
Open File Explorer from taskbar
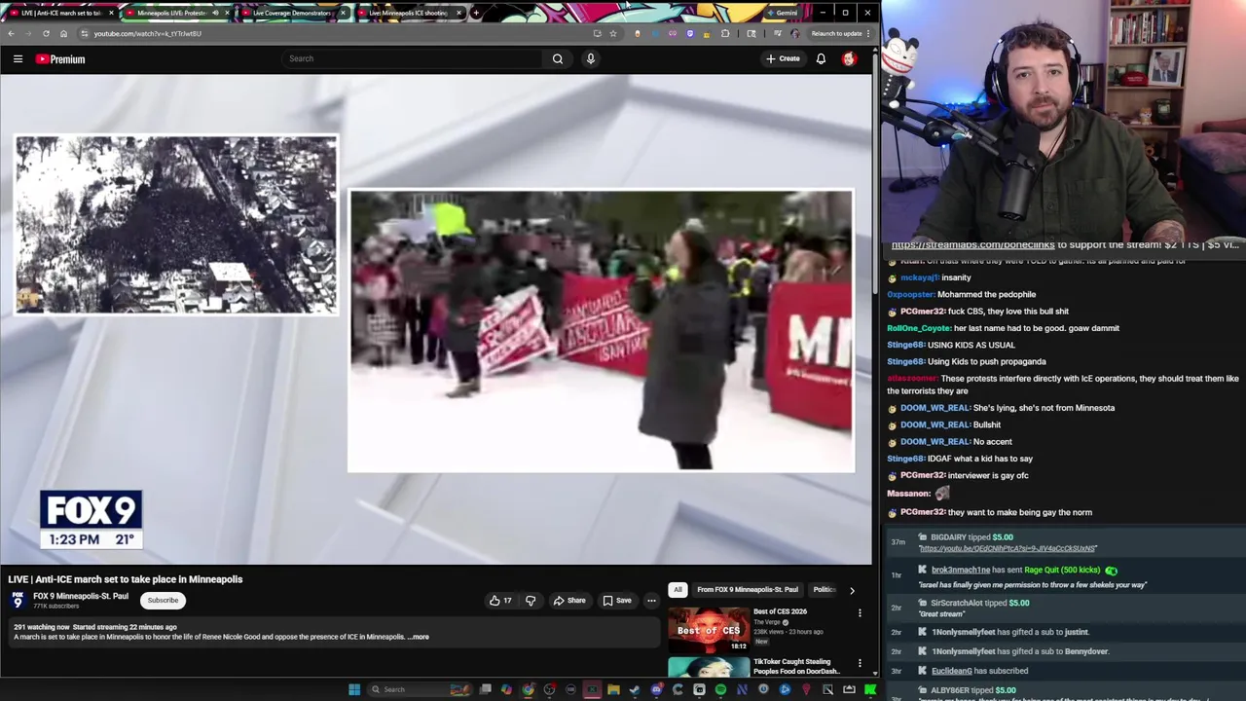pyautogui.click(x=613, y=689)
